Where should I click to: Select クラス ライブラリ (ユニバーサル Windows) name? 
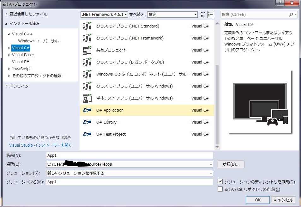pos(134,86)
